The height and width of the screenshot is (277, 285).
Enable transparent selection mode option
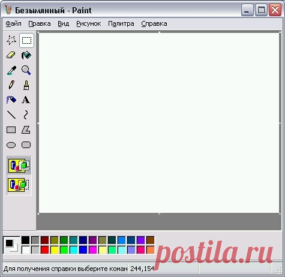[19, 185]
